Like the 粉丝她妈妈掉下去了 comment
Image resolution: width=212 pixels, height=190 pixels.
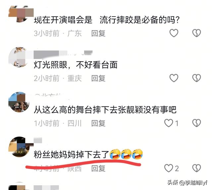tap(169, 168)
